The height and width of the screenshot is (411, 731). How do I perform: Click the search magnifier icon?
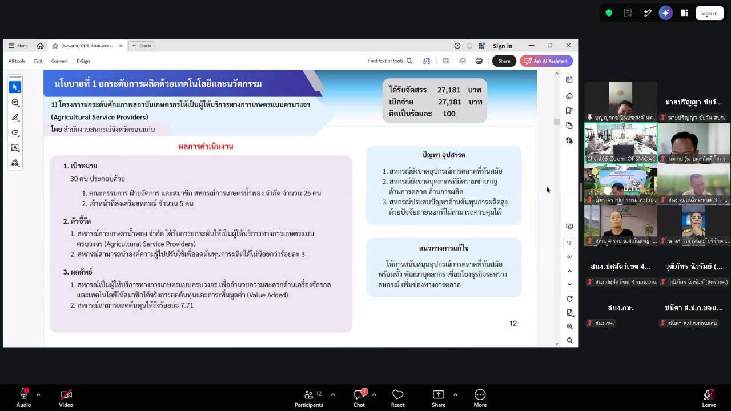click(409, 61)
